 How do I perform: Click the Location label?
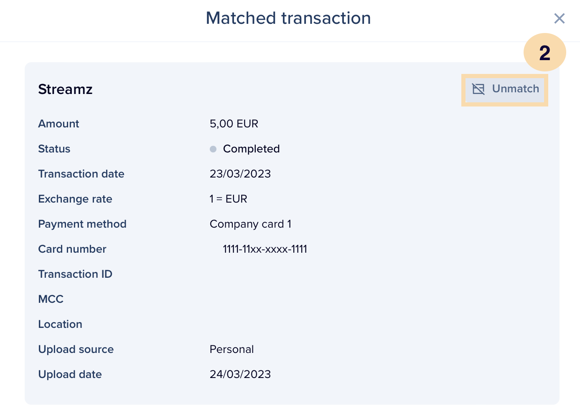(x=60, y=324)
